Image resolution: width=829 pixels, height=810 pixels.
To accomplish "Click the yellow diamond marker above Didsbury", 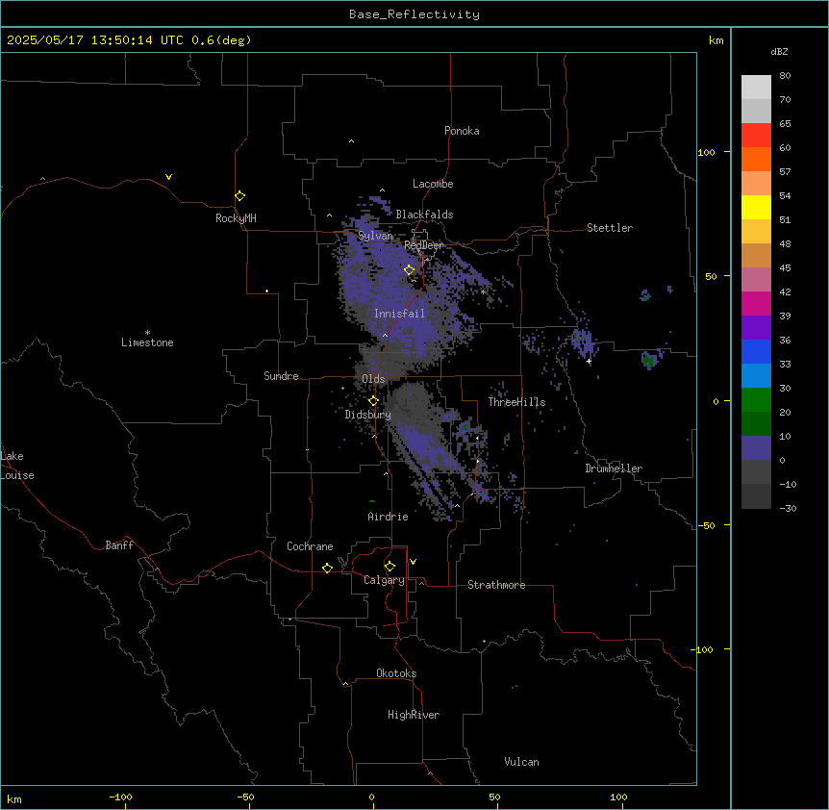I will click(x=373, y=401).
